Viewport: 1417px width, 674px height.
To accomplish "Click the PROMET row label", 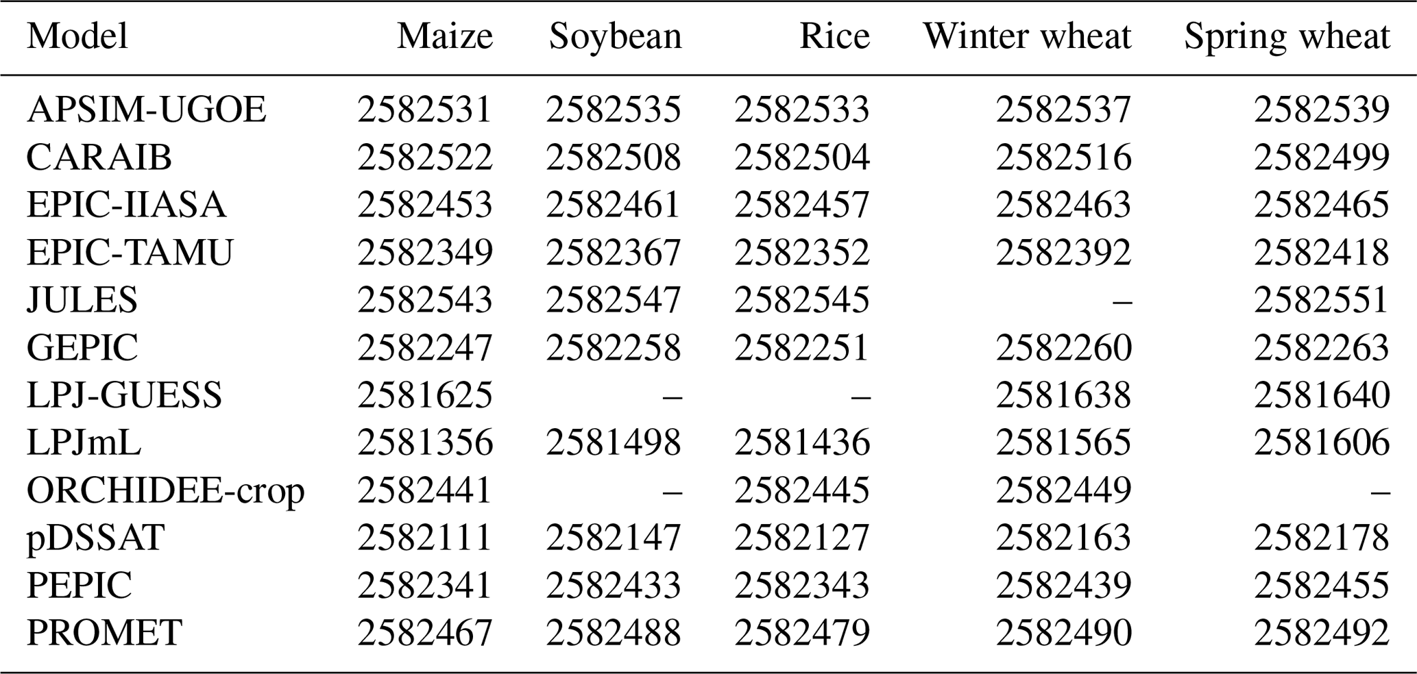I will (104, 633).
